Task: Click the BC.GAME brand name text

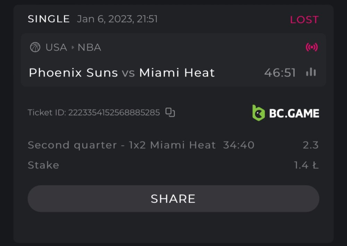Action: [294, 113]
